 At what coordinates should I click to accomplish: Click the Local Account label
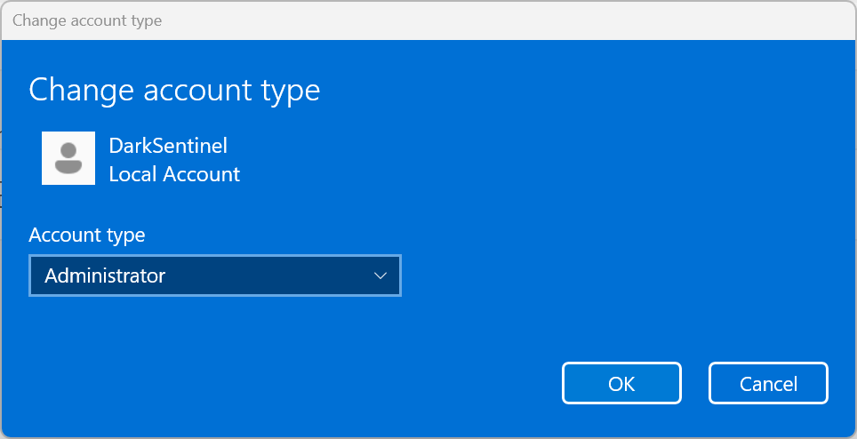coord(174,174)
